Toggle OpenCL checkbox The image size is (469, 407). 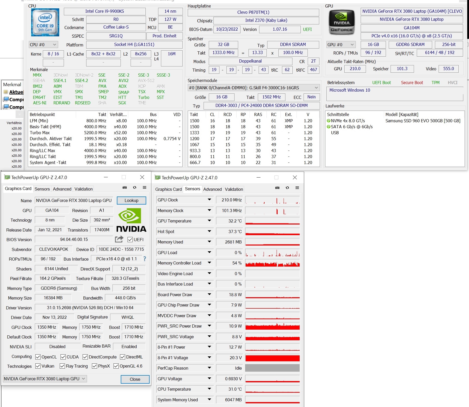tap(38, 357)
